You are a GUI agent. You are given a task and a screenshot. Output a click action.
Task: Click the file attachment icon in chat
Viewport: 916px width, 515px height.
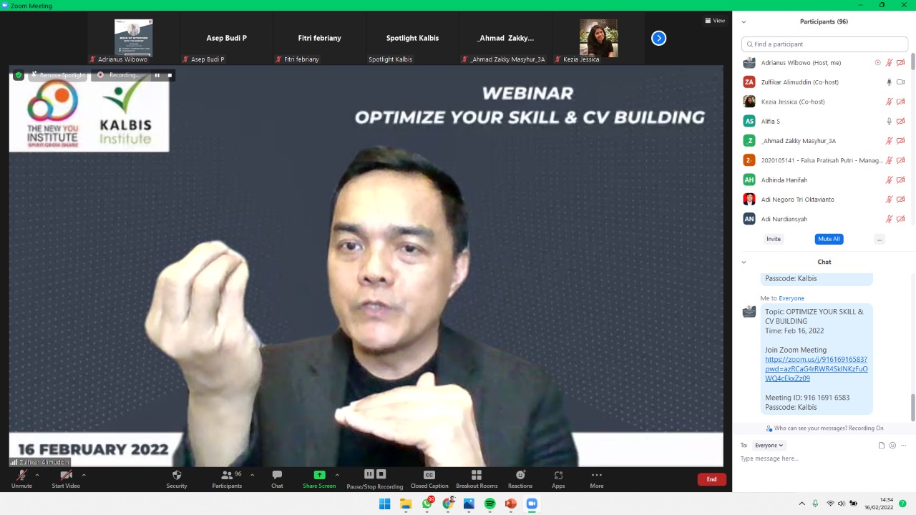click(882, 446)
